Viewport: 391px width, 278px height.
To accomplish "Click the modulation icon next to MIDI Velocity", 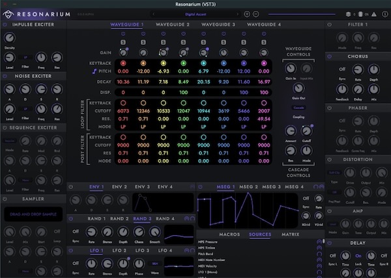I will (x=319, y=266).
